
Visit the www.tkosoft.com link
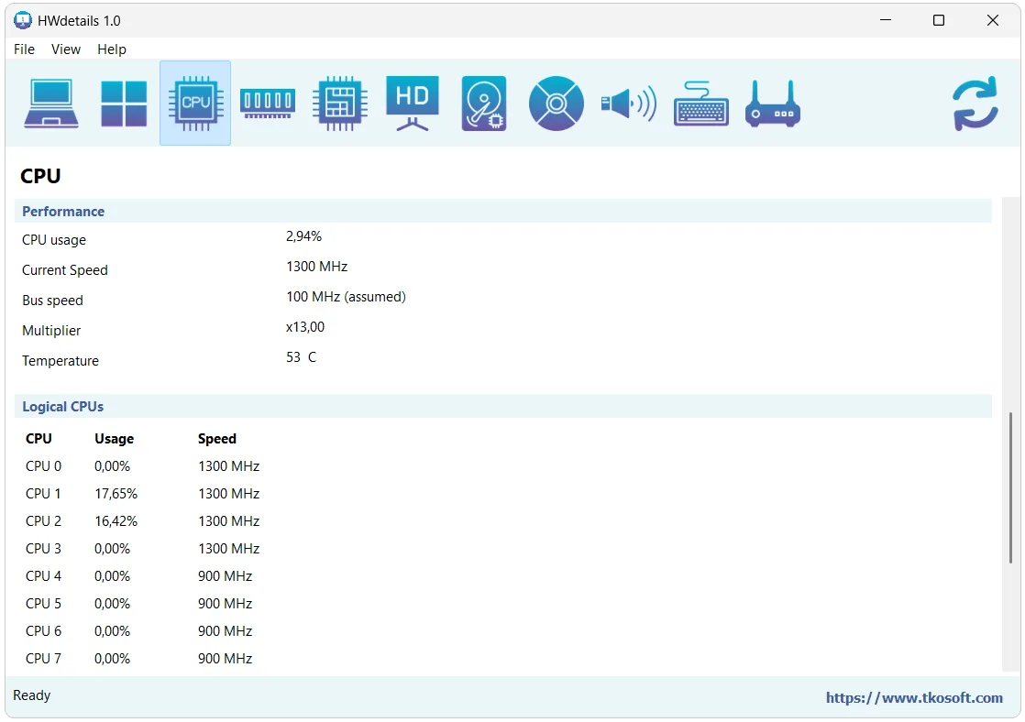[914, 697]
